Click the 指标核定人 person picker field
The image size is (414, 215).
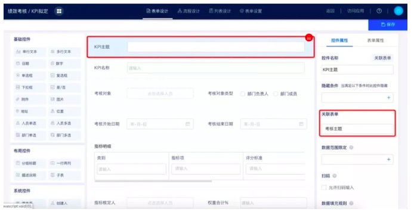click(x=160, y=203)
